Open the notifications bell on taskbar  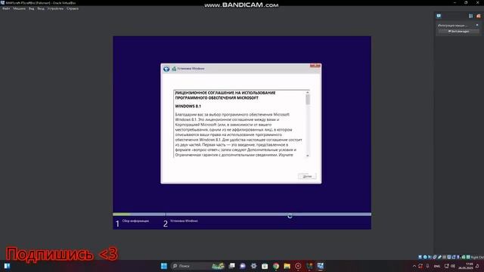click(478, 266)
